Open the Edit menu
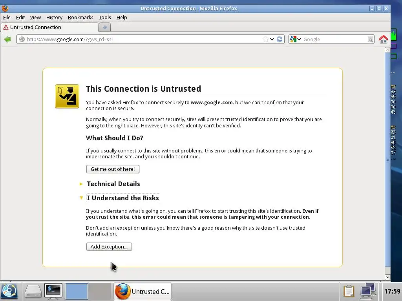Screen dimensions: 402x301 click(x=20, y=17)
